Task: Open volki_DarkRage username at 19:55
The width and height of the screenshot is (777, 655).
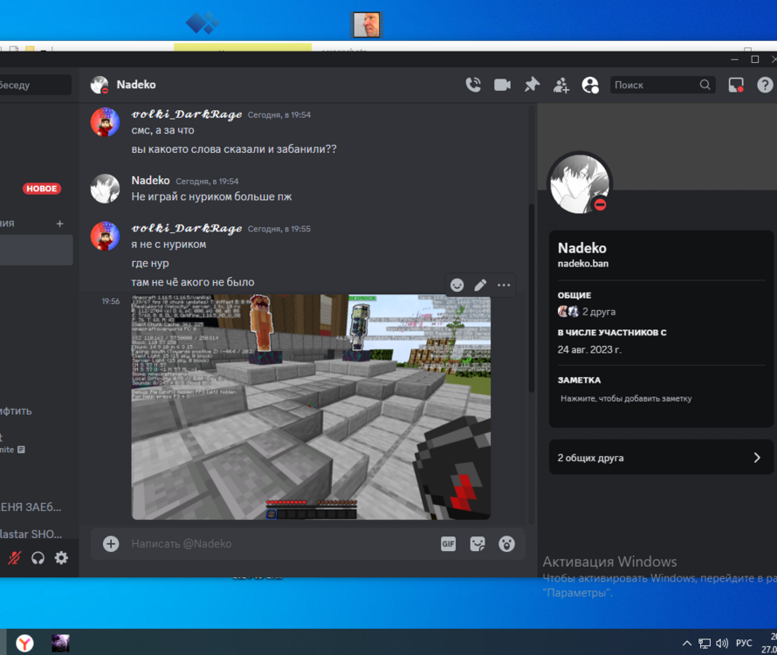Action: [186, 229]
